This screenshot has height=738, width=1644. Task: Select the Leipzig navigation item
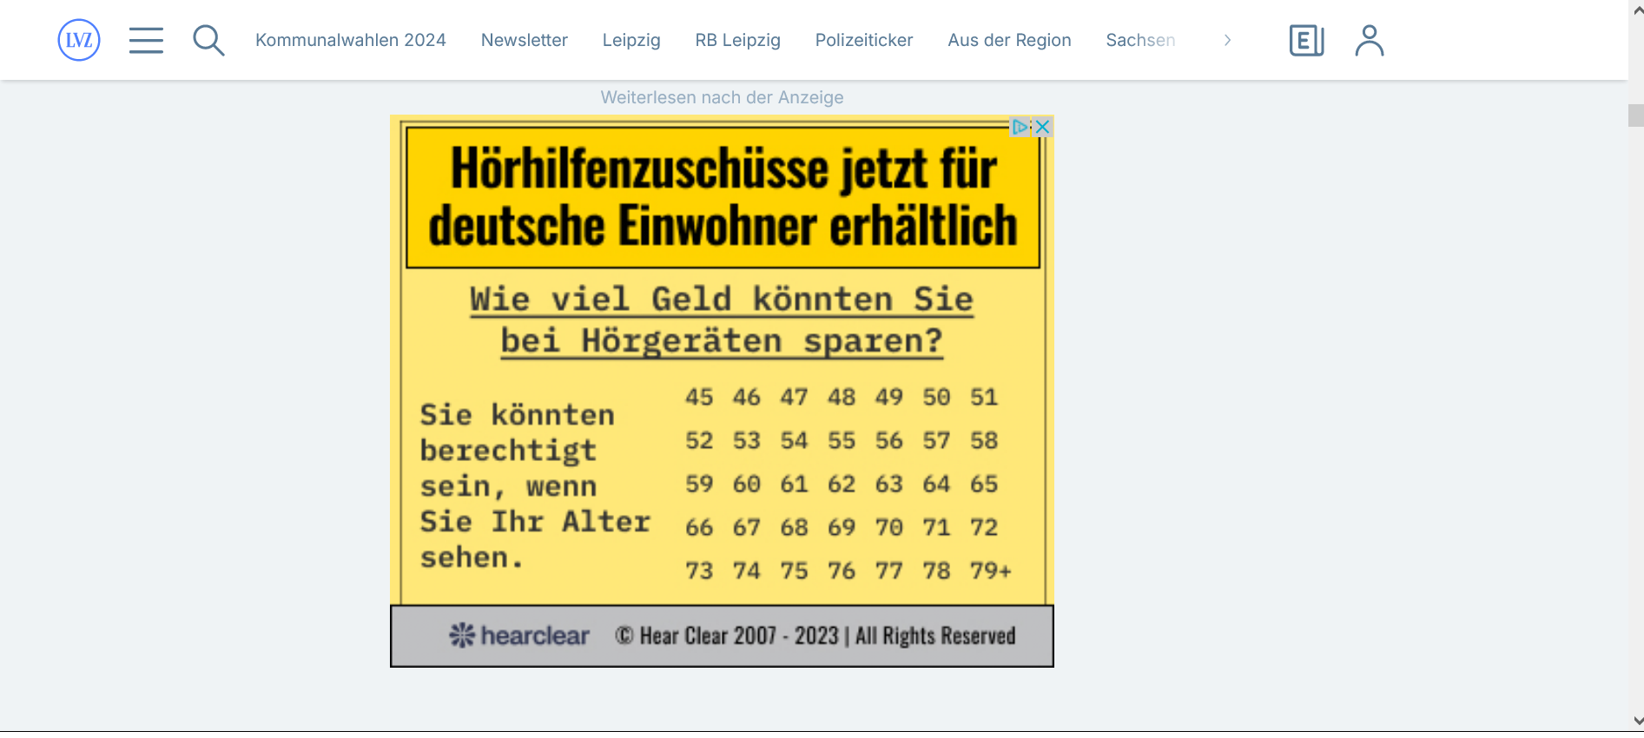631,40
